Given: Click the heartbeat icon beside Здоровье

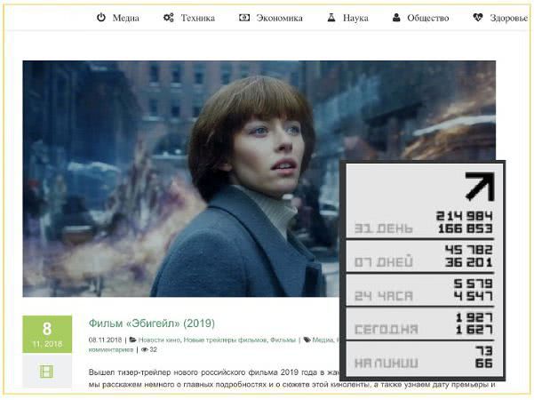Looking at the screenshot, I should [x=478, y=17].
